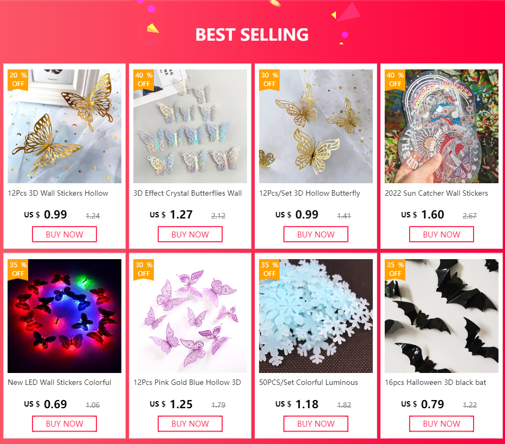Viewport: 505px width, 444px height.
Task: Open the 12Pcs Pink Gold Blue Hollow 3D title
Action: 187,382
